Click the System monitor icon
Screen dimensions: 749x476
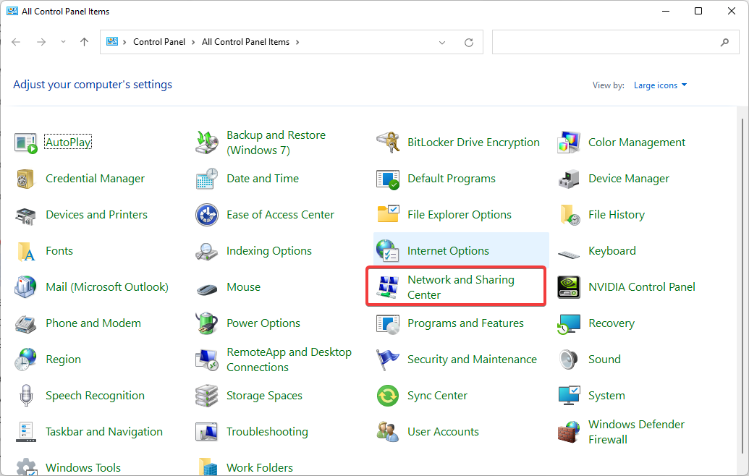coord(569,396)
